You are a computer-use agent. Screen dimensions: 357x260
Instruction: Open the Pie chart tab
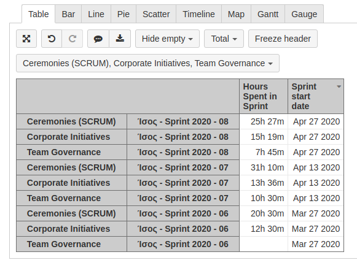point(124,14)
